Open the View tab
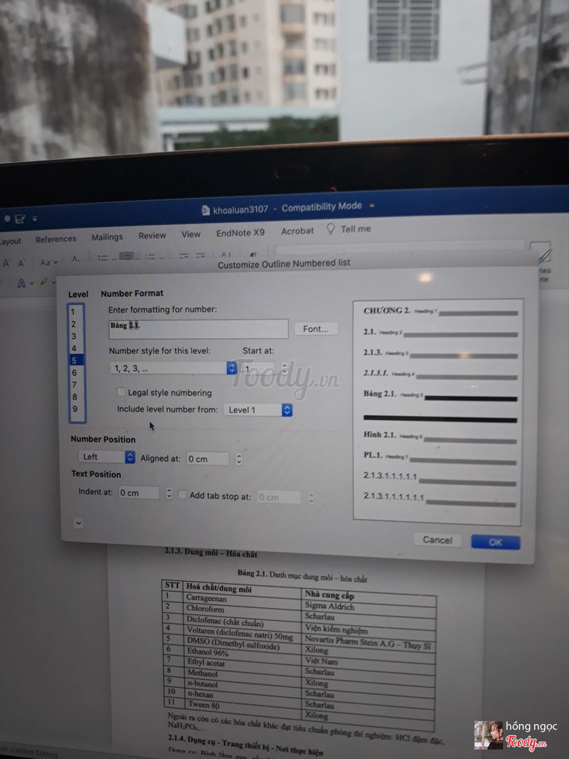This screenshot has width=569, height=759. pyautogui.click(x=191, y=234)
